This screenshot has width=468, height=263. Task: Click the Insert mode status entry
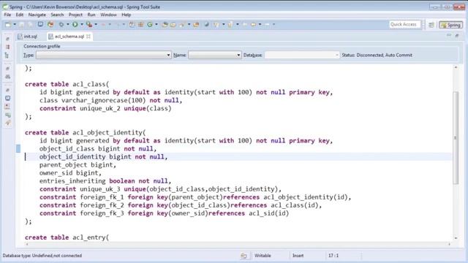[298, 256]
